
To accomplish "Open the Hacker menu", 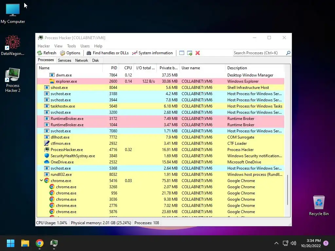I will point(44,46).
